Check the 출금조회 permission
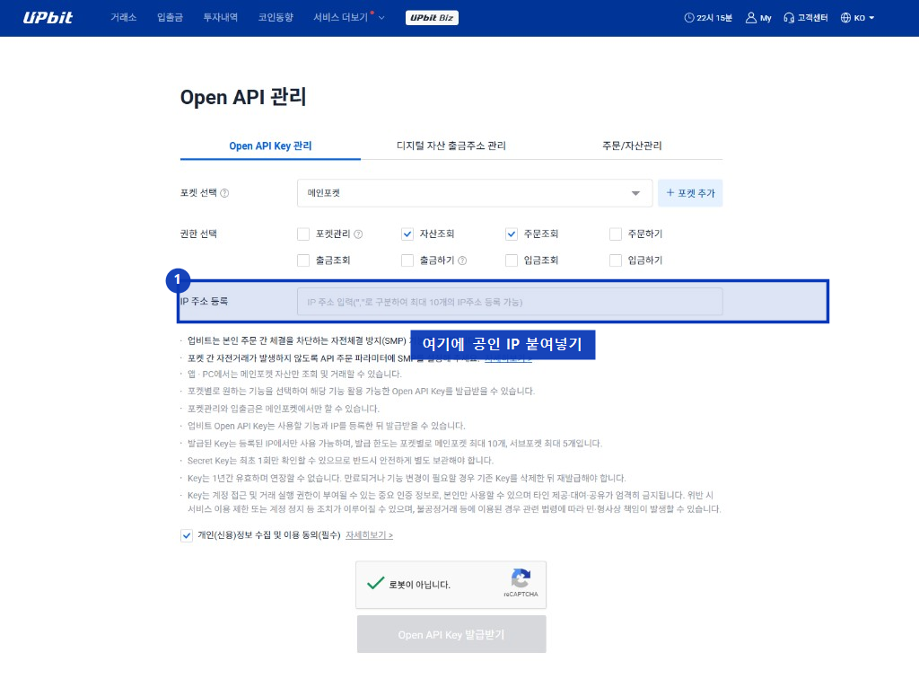Image resolution: width=919 pixels, height=679 pixels. click(303, 260)
